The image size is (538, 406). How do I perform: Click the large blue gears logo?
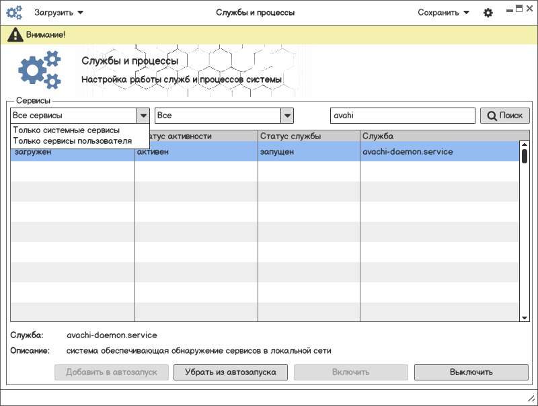point(40,71)
